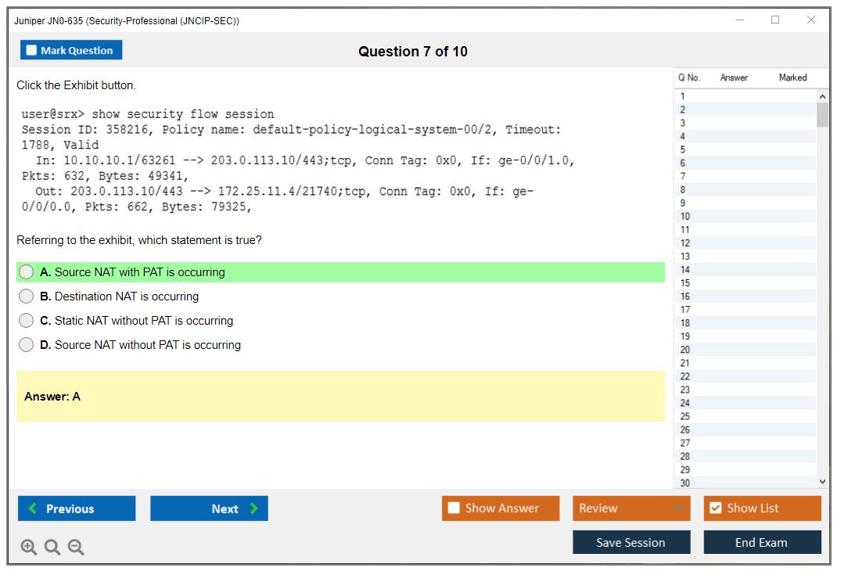Expand the Review dropdown arrow
Screen dimensions: 841x575
tap(678, 509)
